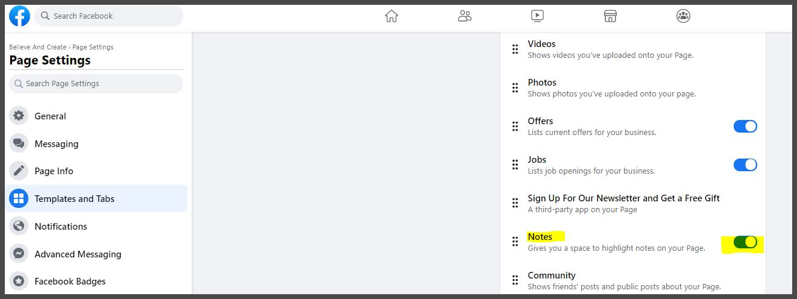Grab the drag handle beside Videos

(515, 49)
